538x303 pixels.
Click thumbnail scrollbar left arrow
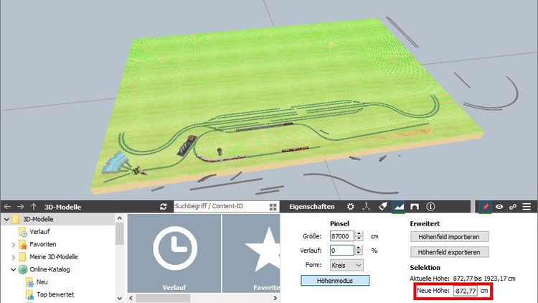coord(131,298)
